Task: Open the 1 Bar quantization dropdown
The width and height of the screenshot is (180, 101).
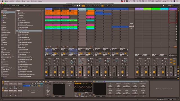Action: (29, 6)
